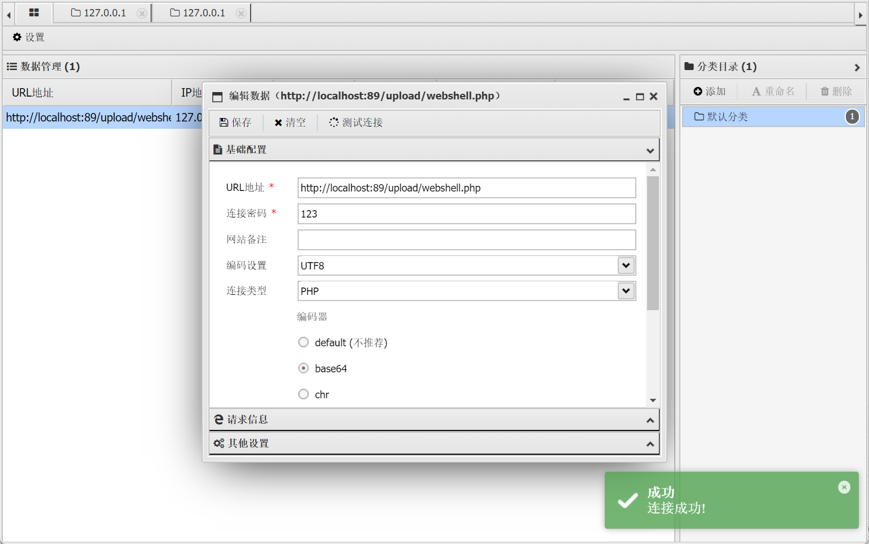869x544 pixels.
Task: Click the 删除 delete category button
Action: tap(836, 92)
